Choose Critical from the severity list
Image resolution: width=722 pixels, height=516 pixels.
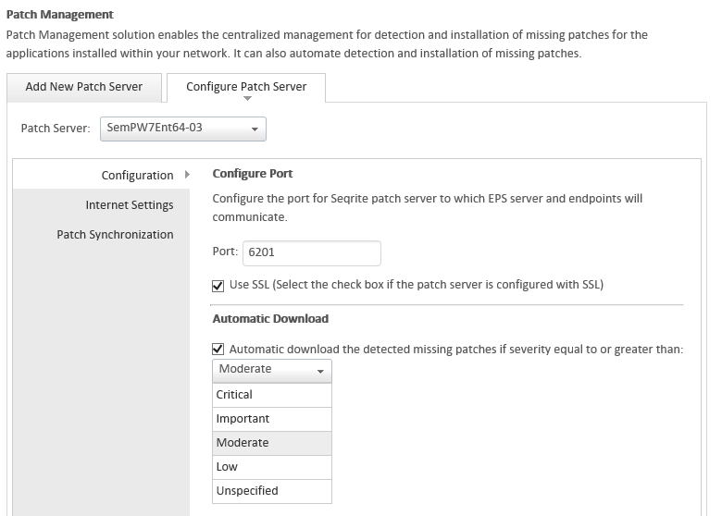point(271,395)
